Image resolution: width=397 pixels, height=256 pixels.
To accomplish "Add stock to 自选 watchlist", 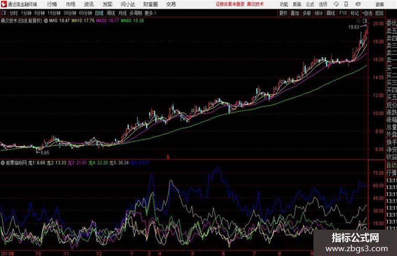I will [x=367, y=13].
